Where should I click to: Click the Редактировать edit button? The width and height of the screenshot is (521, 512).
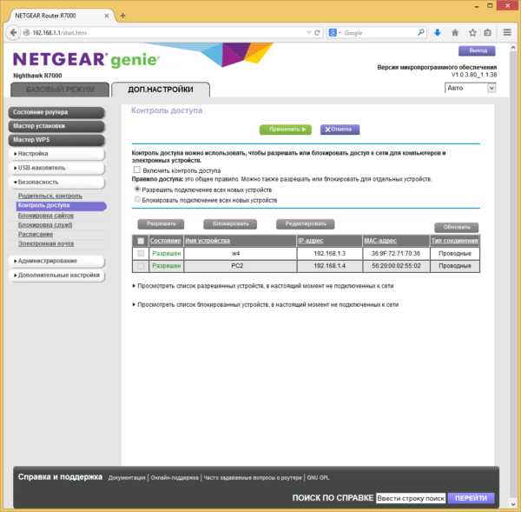(x=306, y=224)
